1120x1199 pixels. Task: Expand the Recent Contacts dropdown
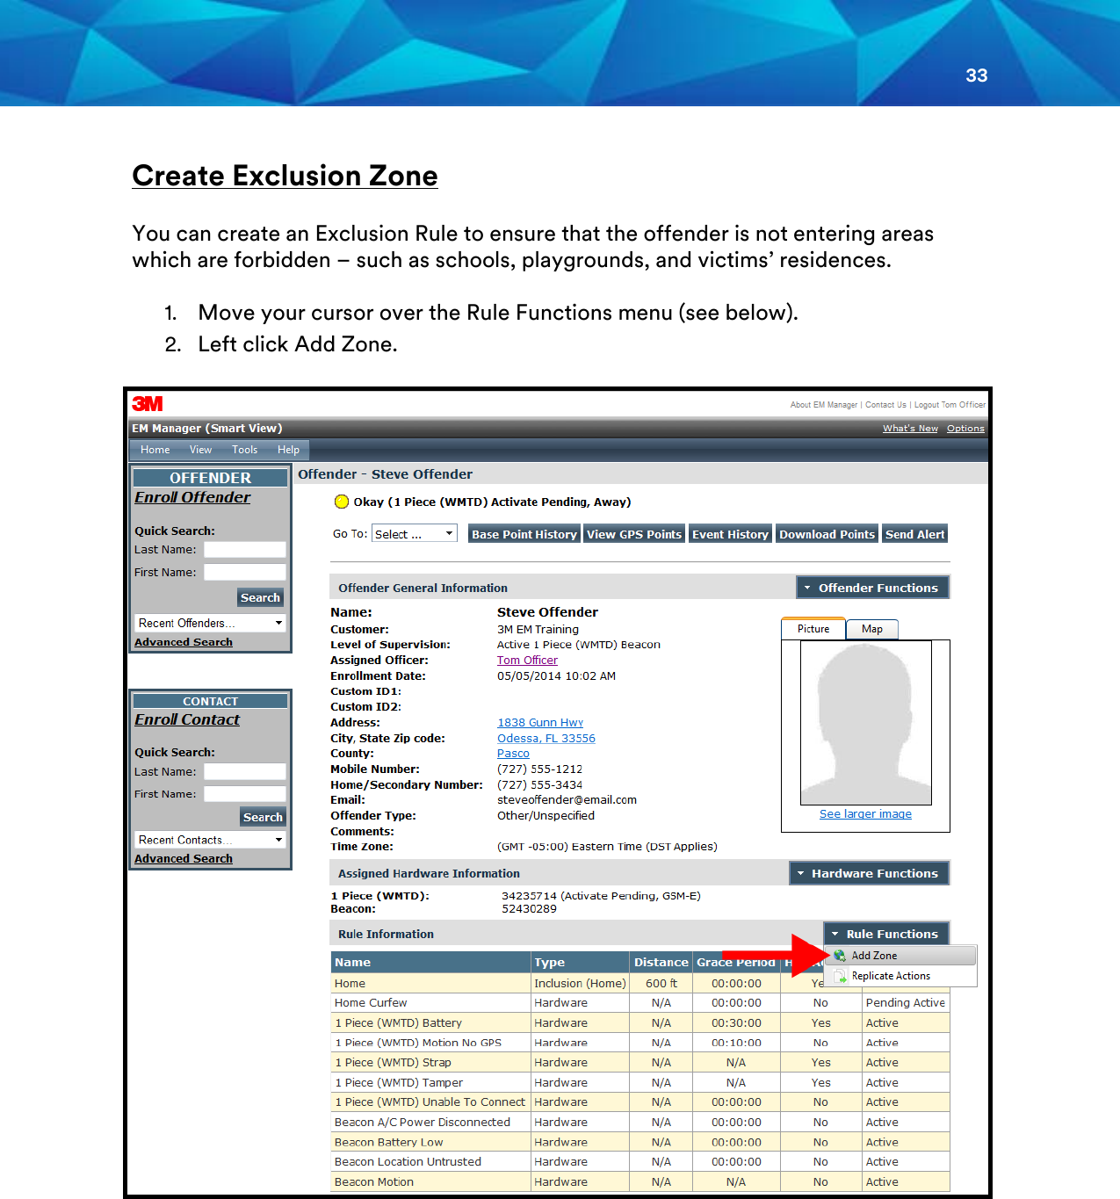click(210, 840)
